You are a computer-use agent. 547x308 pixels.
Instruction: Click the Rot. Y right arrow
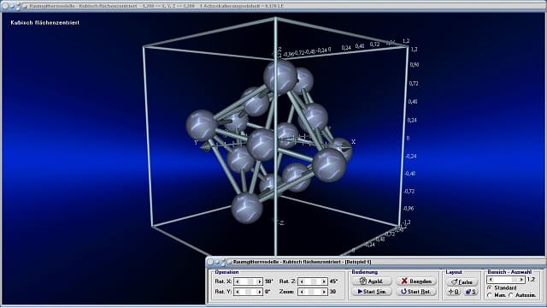point(259,292)
